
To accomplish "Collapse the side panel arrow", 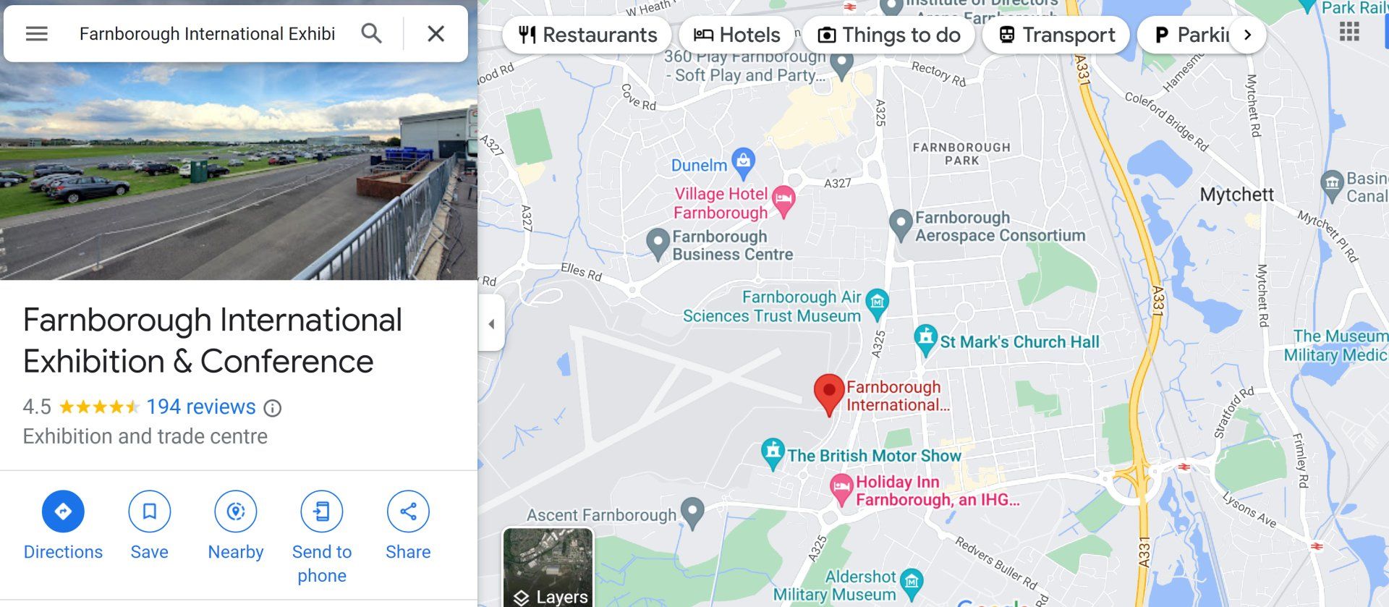I will click(491, 323).
